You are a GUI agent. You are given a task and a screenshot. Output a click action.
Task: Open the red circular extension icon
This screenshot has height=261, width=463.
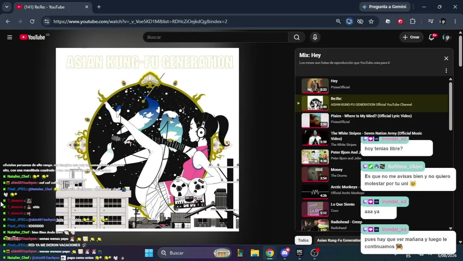pyautogui.click(x=400, y=21)
